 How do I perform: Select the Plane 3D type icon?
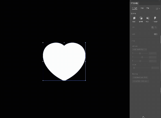tap(134, 18)
